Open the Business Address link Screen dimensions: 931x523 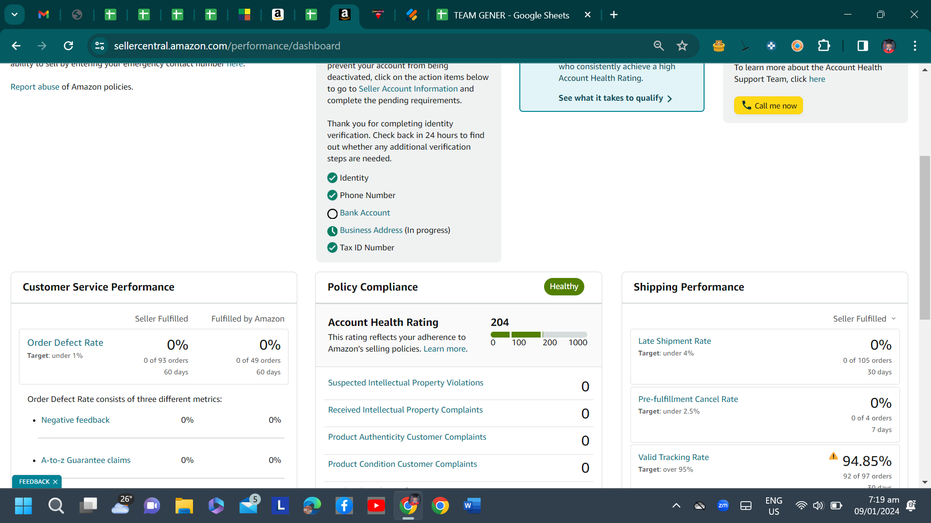(x=371, y=230)
